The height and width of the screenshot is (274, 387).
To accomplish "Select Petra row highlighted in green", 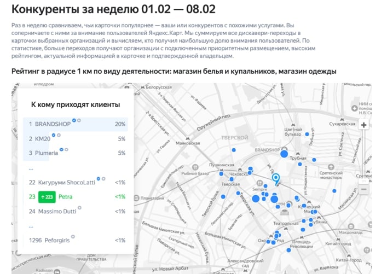I will pos(76,197).
